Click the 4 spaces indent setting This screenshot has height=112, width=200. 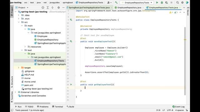tap(179, 110)
